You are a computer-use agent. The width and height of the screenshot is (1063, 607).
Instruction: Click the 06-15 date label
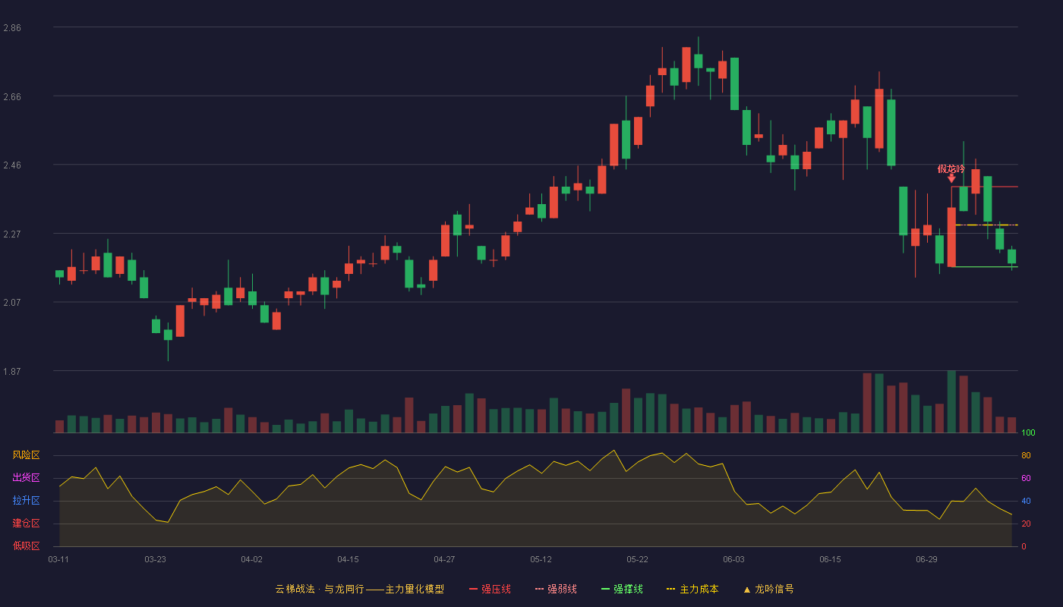point(830,559)
